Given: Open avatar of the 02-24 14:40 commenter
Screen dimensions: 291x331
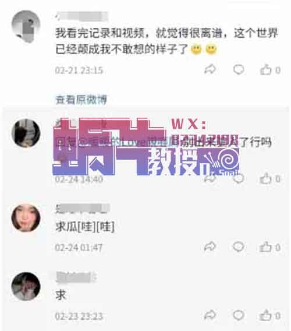Looking at the screenshot, I should pos(26,133).
